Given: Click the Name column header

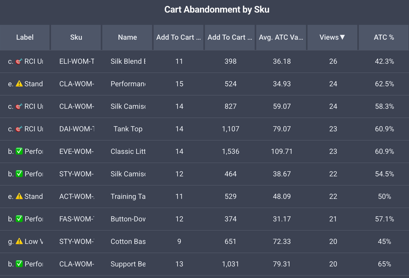Looking at the screenshot, I should point(128,38).
